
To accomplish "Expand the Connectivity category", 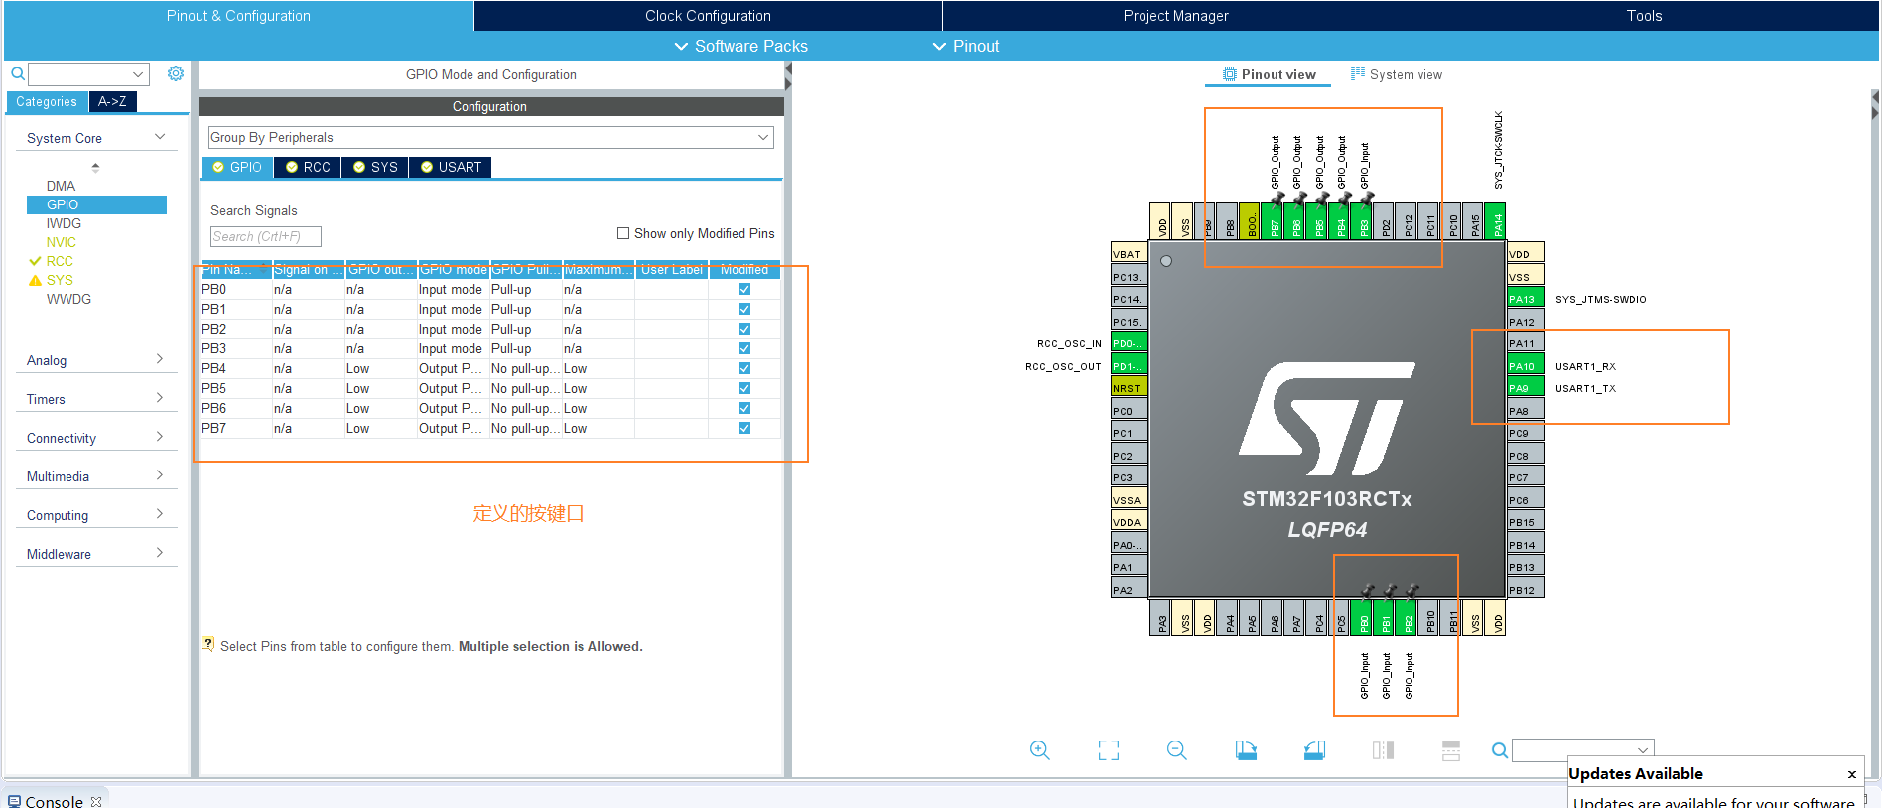I will click(160, 437).
